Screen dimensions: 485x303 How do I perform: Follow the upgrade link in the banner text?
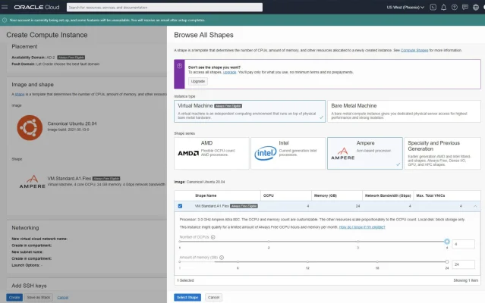[229, 72]
